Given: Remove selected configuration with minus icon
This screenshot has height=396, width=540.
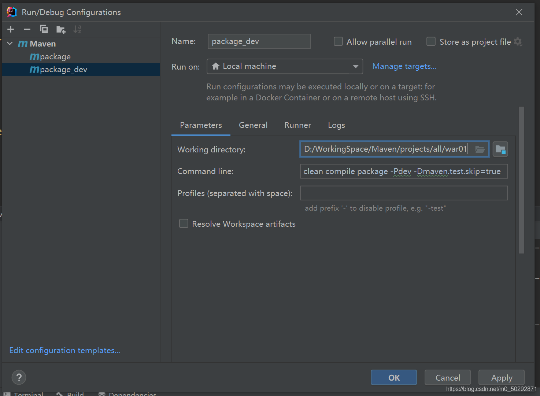Looking at the screenshot, I should (27, 29).
